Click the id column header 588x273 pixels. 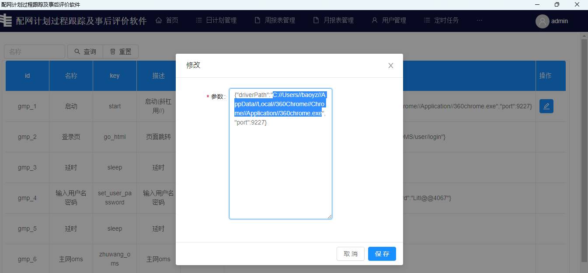click(28, 76)
